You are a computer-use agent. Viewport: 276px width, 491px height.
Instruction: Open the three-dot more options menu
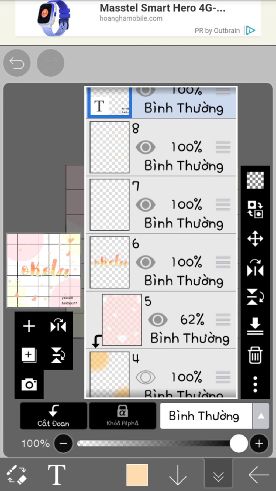[255, 384]
